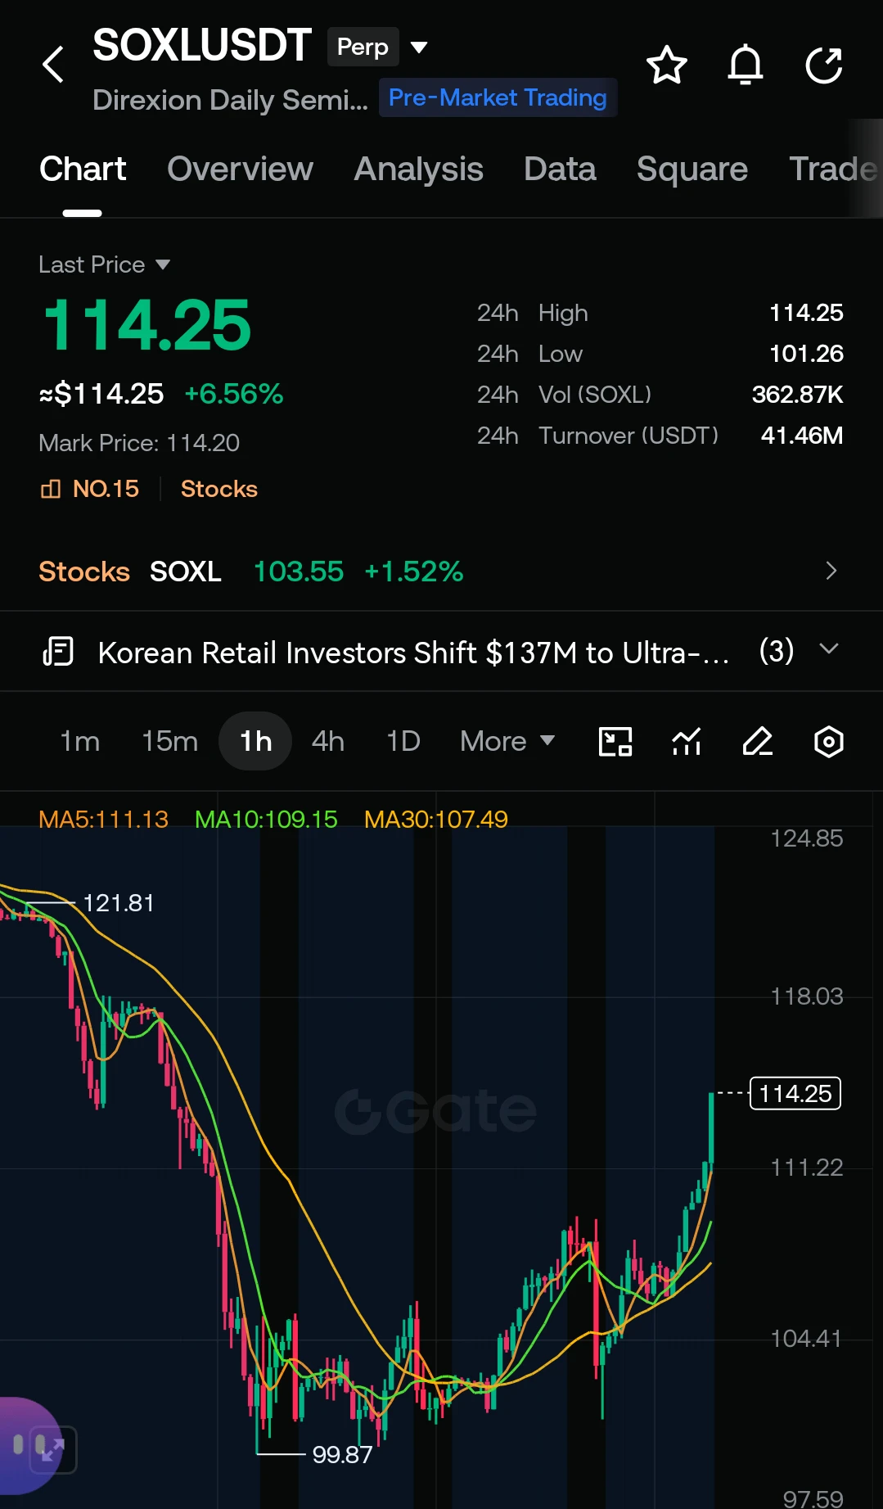
Task: Tap the 118.03 price axis label
Action: [807, 996]
